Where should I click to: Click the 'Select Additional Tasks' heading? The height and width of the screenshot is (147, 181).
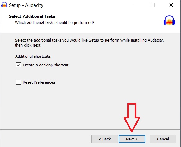click(x=32, y=16)
